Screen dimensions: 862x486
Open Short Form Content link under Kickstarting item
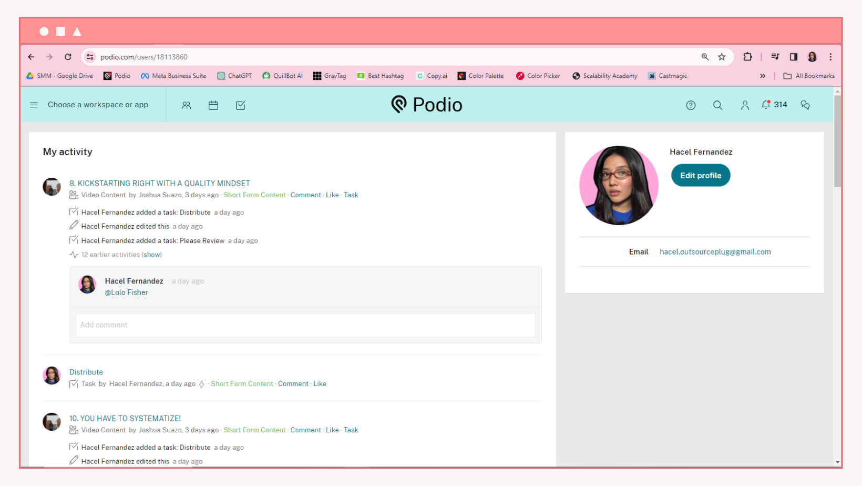254,195
